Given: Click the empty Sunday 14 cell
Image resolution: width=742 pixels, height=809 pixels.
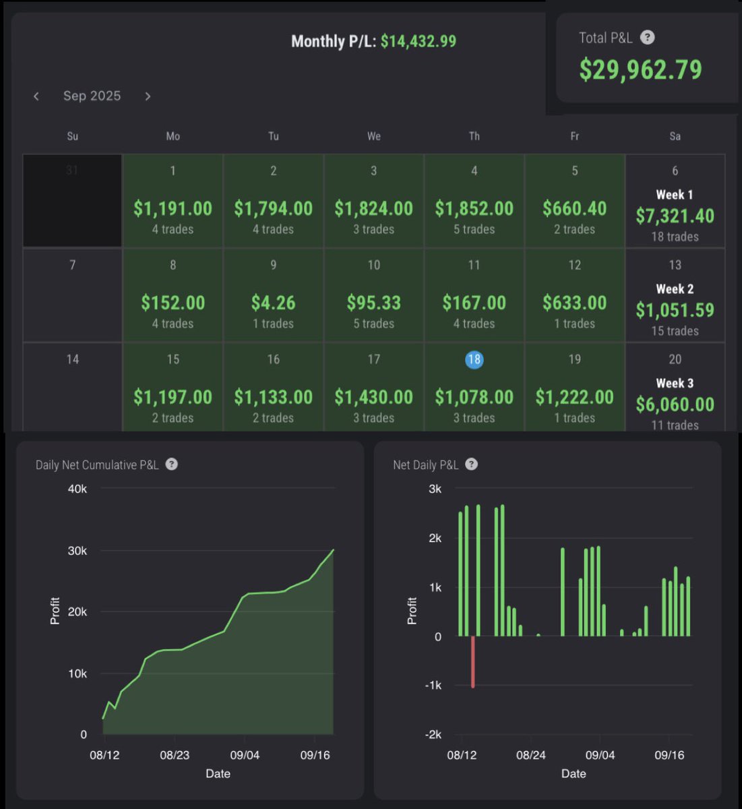Looking at the screenshot, I should pyautogui.click(x=73, y=387).
